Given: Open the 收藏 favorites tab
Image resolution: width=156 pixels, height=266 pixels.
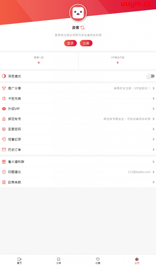Looking at the screenshot, I should [x=98, y=261].
